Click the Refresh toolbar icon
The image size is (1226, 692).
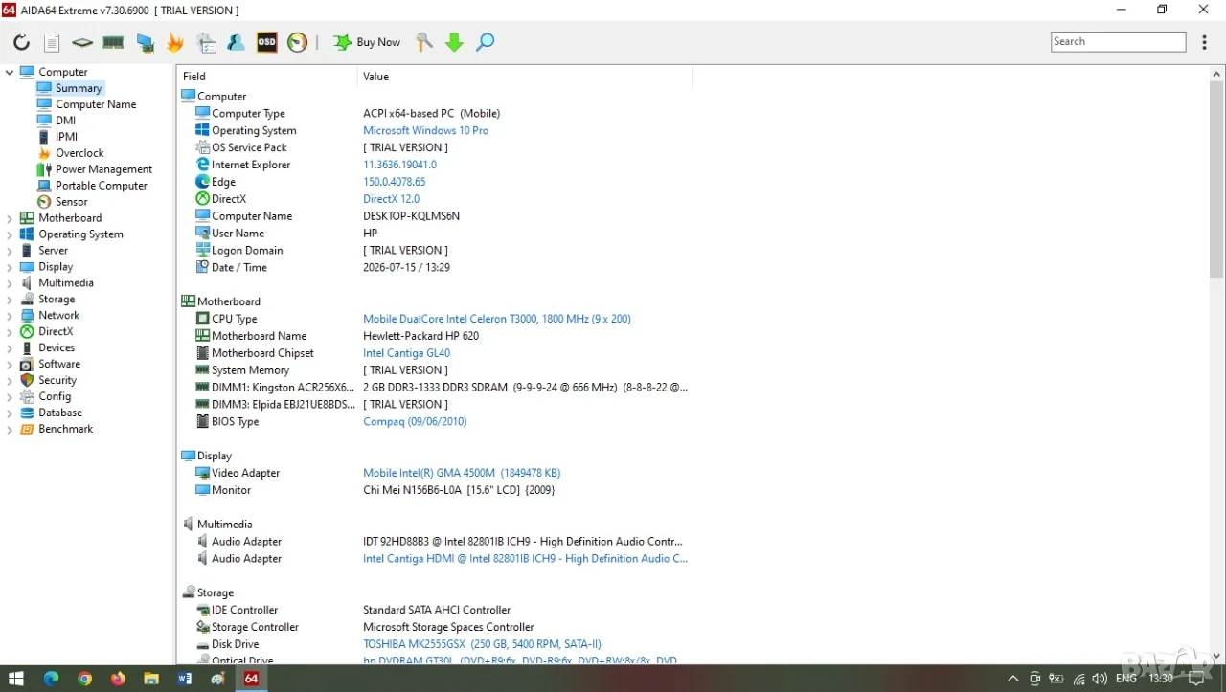21,42
